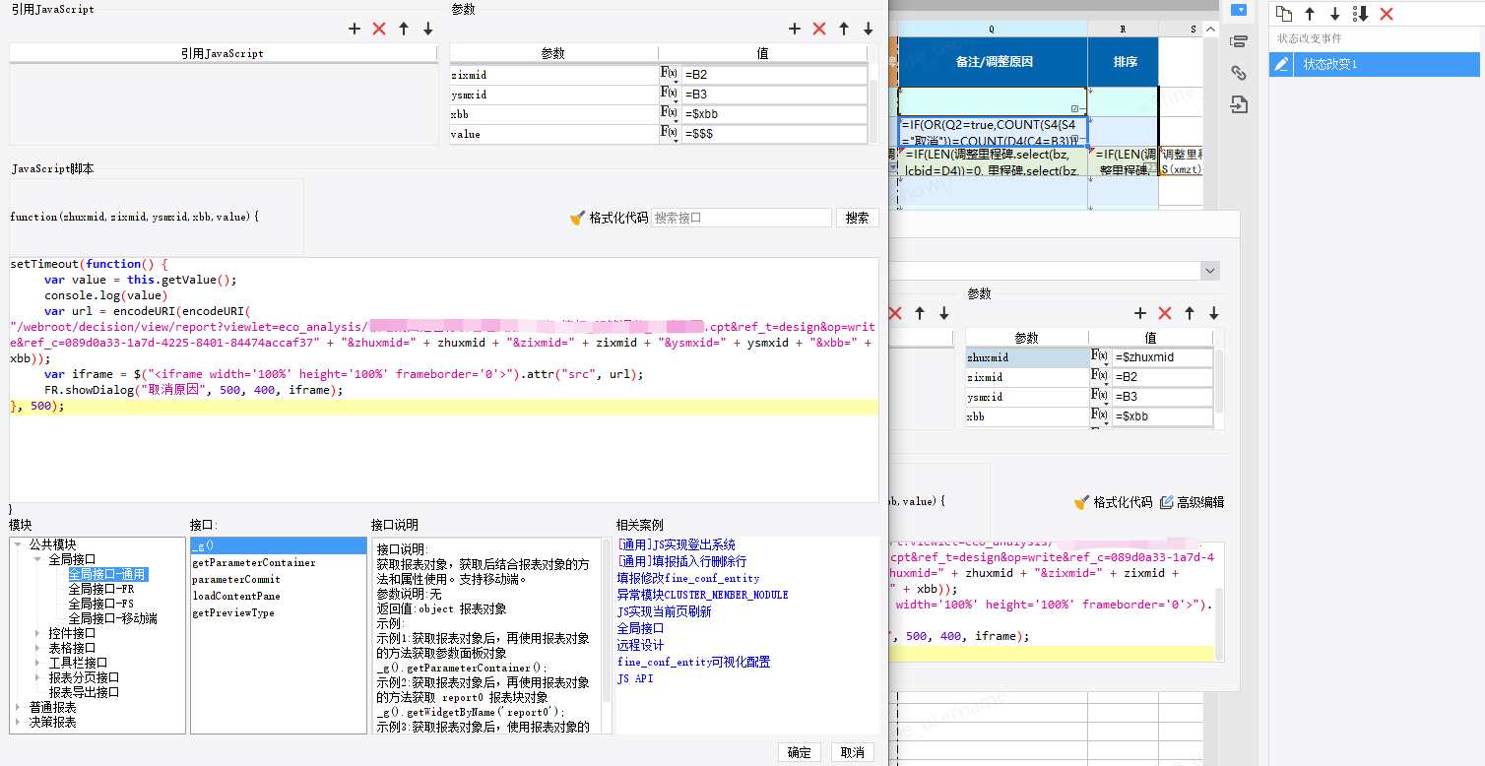Choose parameterCommit in 接口 list
The image size is (1485, 766).
(x=236, y=580)
